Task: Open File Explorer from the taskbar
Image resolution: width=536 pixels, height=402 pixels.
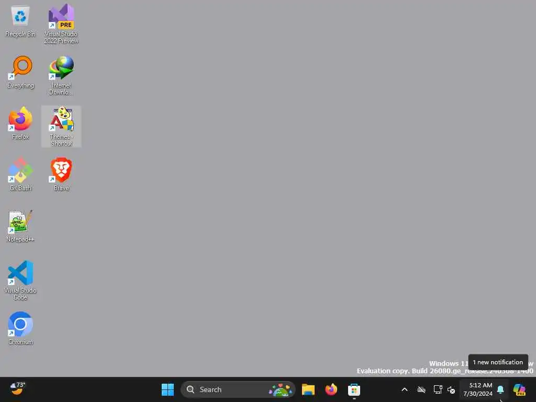Action: (308, 389)
